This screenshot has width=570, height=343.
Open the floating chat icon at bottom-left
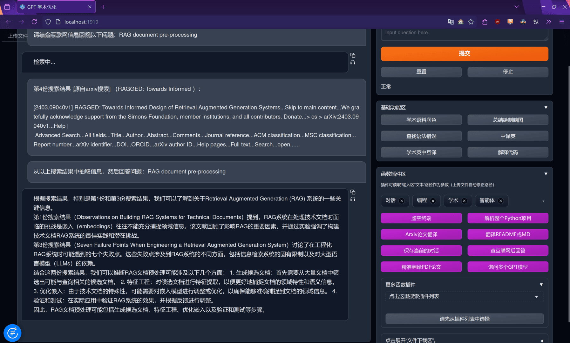12,333
